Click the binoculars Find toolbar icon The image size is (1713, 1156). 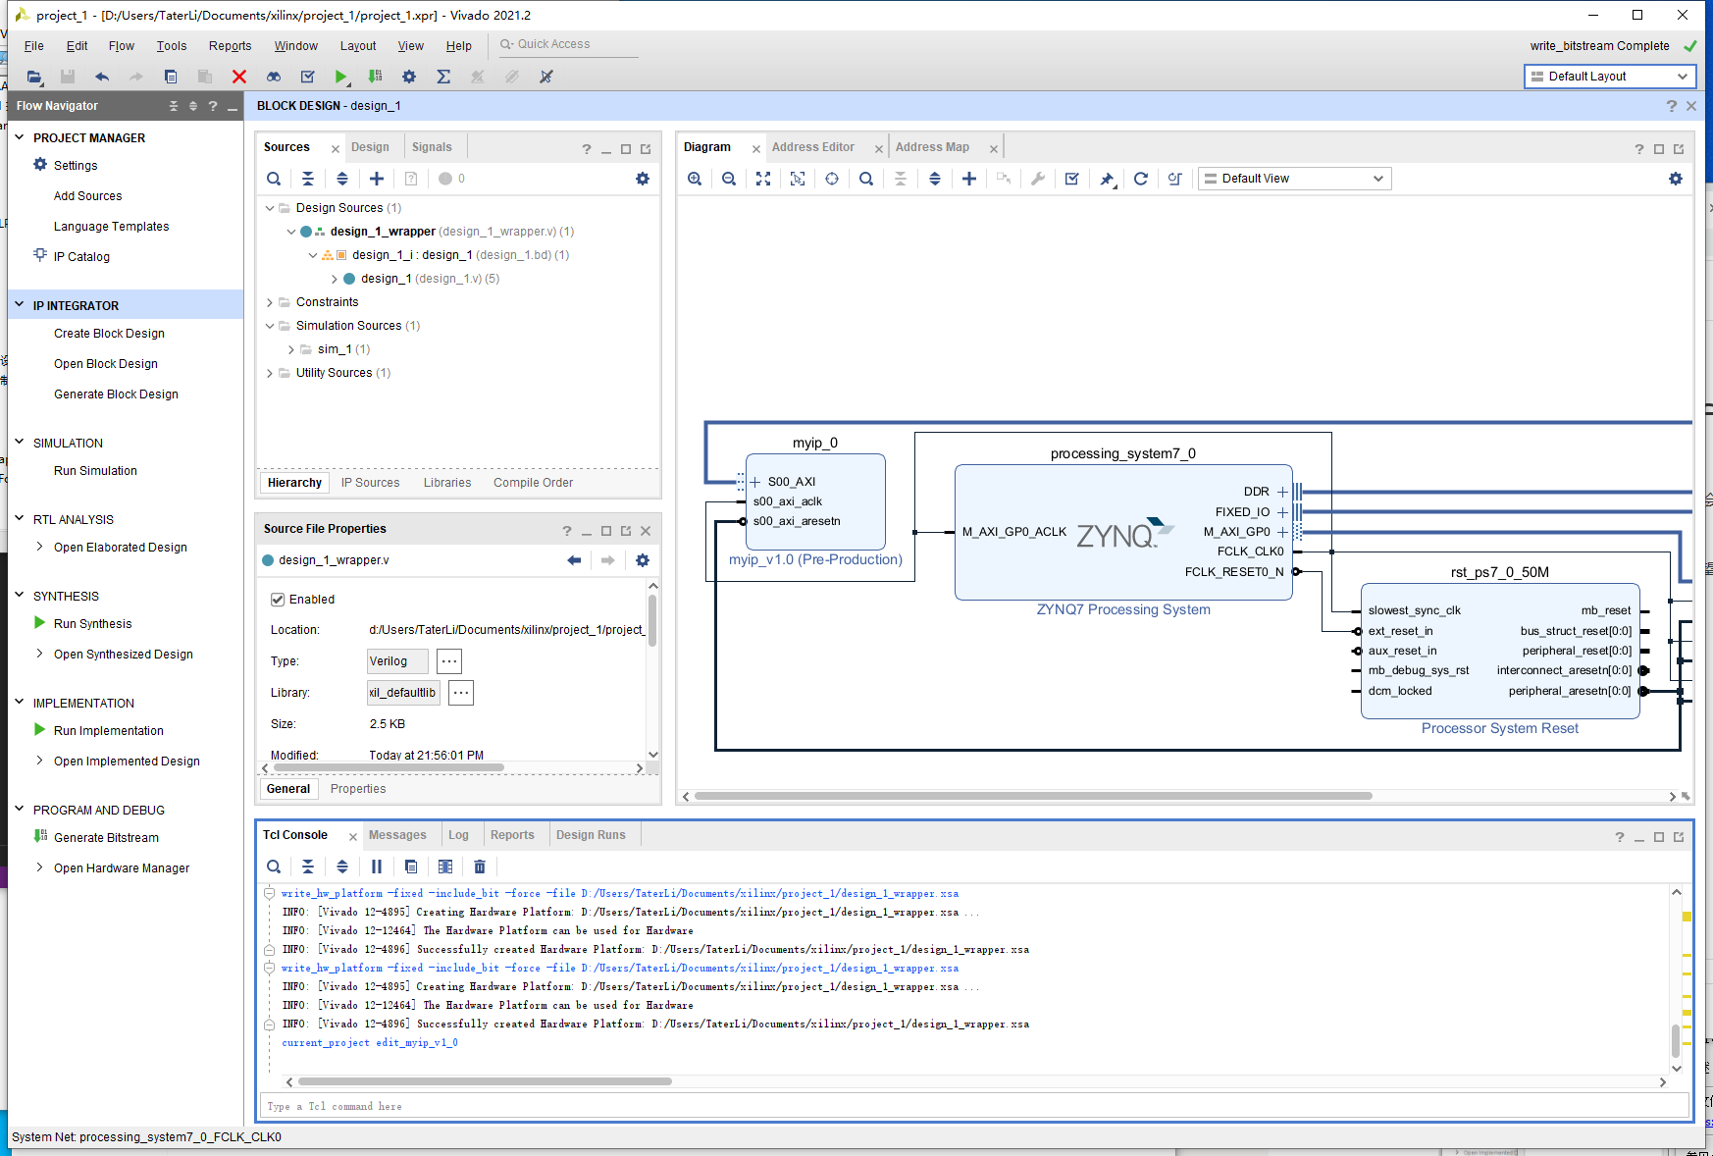pos(274,77)
